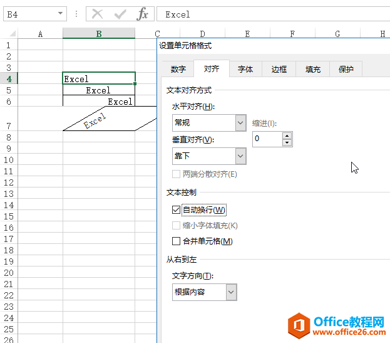Open the 垂直对齐 dropdown showing 靠下
This screenshot has width=390, height=343.
tap(209, 156)
